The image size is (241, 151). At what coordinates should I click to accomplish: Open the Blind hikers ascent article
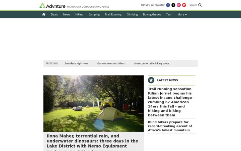pyautogui.click(x=170, y=126)
